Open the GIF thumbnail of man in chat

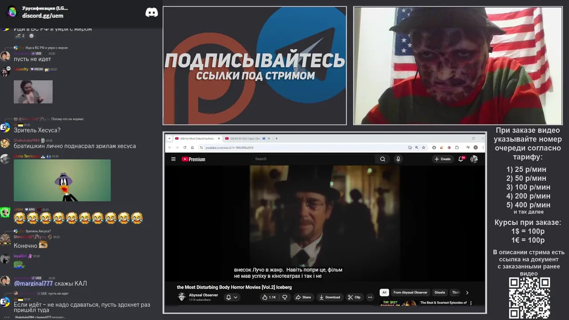tap(33, 92)
